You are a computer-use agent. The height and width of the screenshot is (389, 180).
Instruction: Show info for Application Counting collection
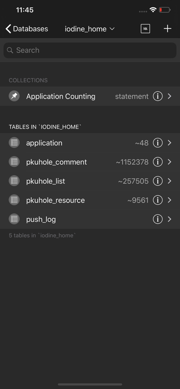[158, 96]
